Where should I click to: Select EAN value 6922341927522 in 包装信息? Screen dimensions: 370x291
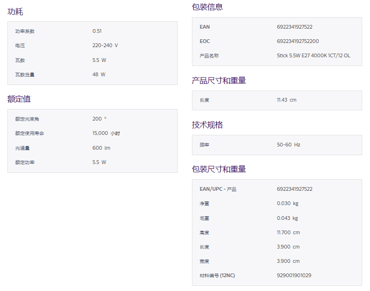(x=295, y=27)
